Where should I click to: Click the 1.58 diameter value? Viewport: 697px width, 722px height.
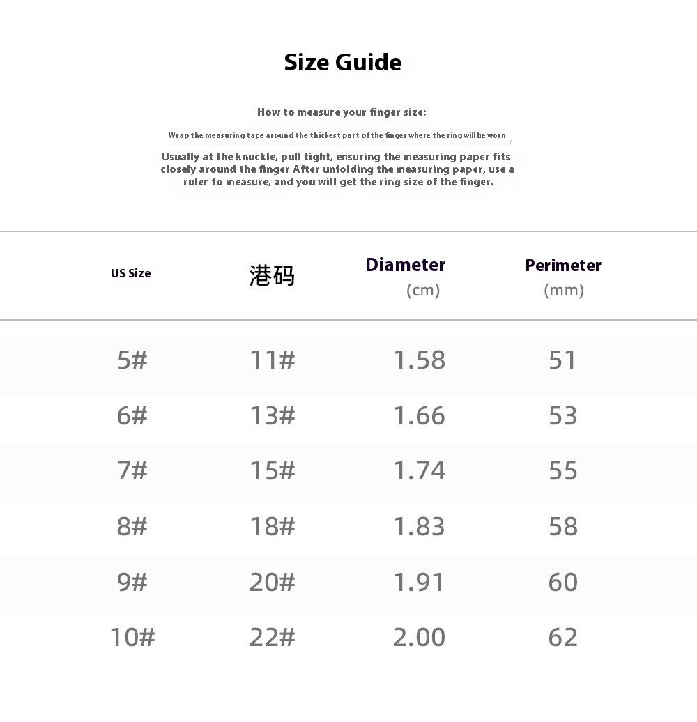pos(419,360)
